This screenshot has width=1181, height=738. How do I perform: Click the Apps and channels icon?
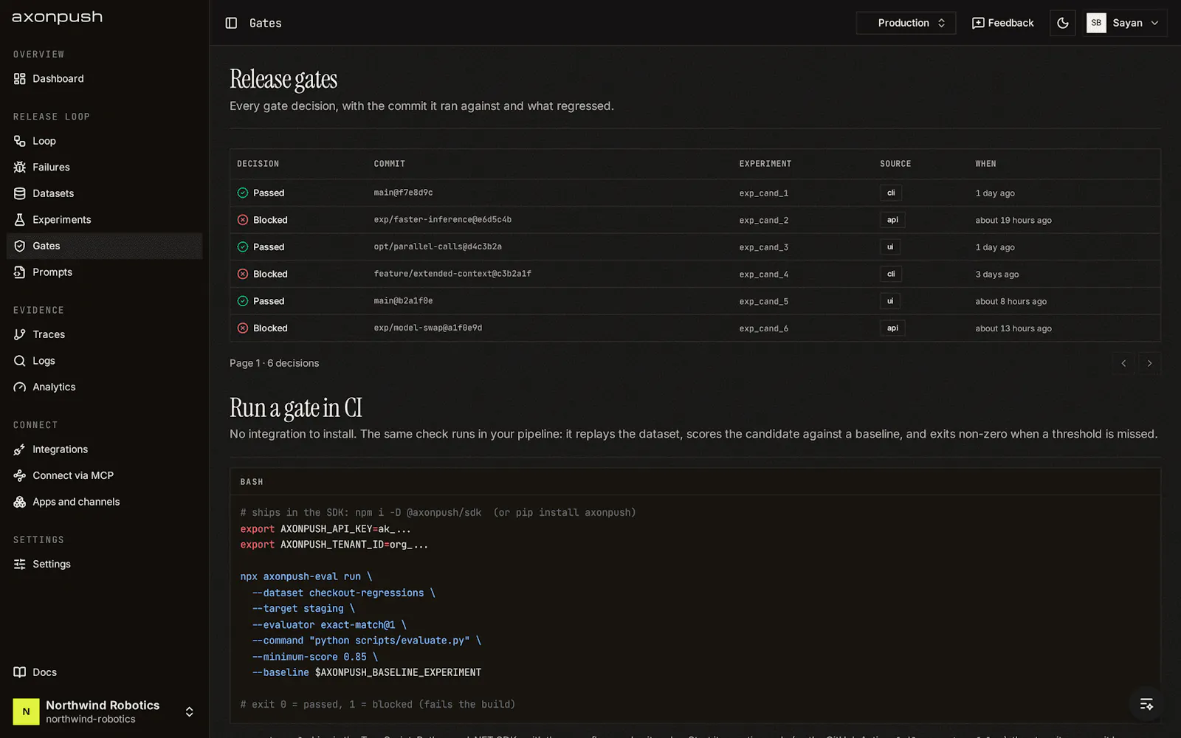pos(20,502)
